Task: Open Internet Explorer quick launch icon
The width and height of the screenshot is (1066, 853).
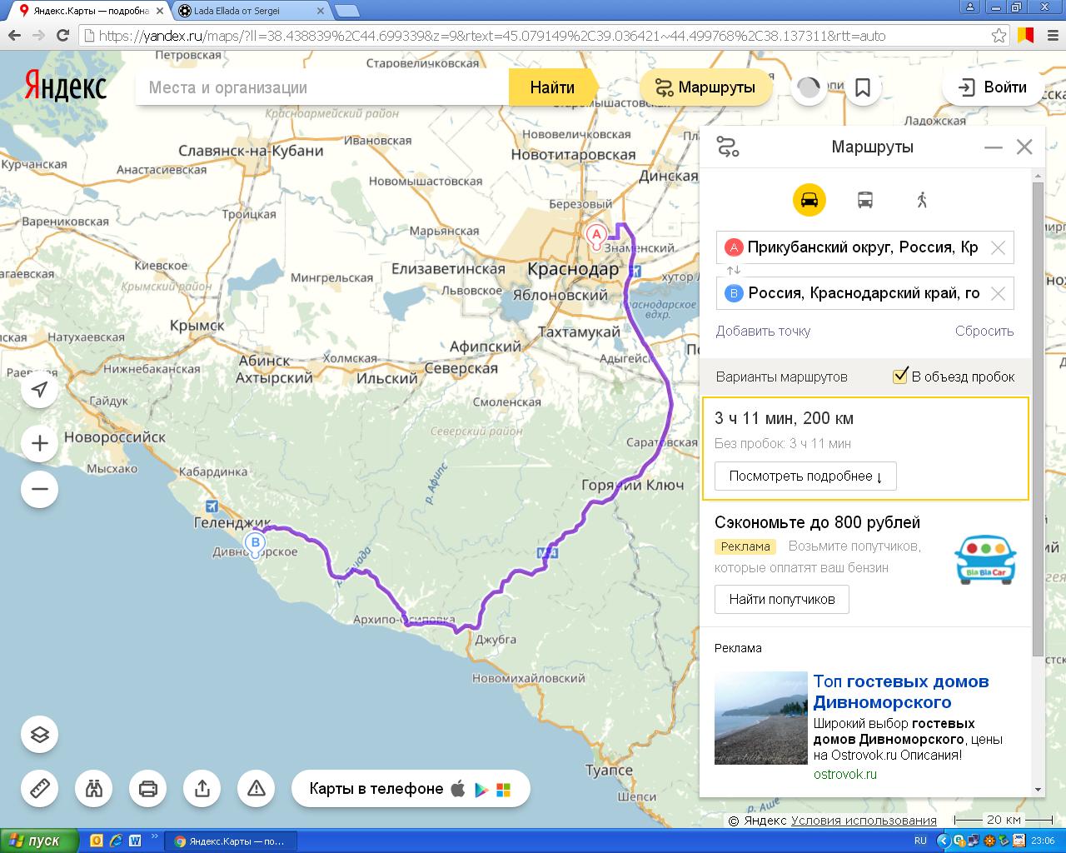Action: (x=115, y=841)
